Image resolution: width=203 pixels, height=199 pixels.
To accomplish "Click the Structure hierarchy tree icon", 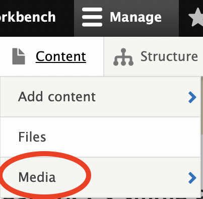I will click(x=123, y=57).
